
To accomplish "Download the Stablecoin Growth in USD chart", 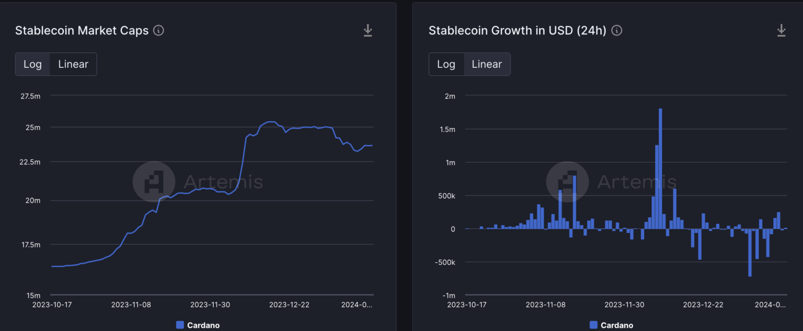I will coord(781,30).
